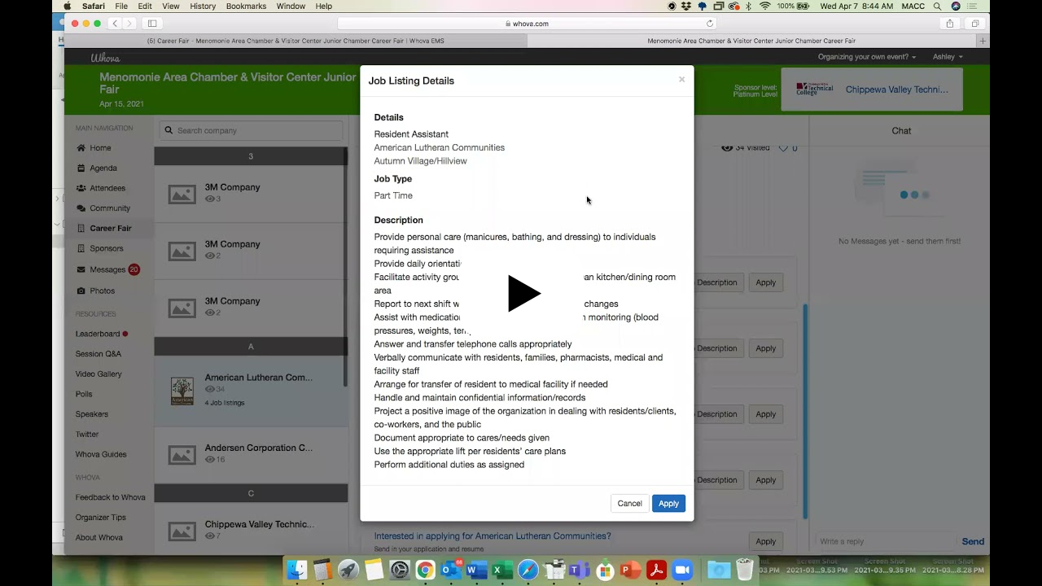
Task: Click the Home icon in main navigation
Action: pos(81,148)
